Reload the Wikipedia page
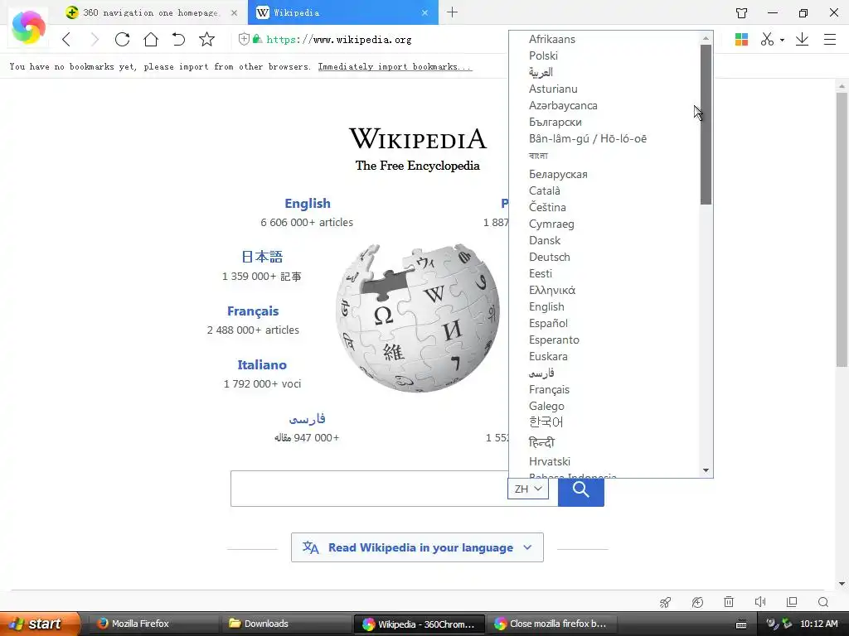The width and height of the screenshot is (849, 636). pos(123,40)
